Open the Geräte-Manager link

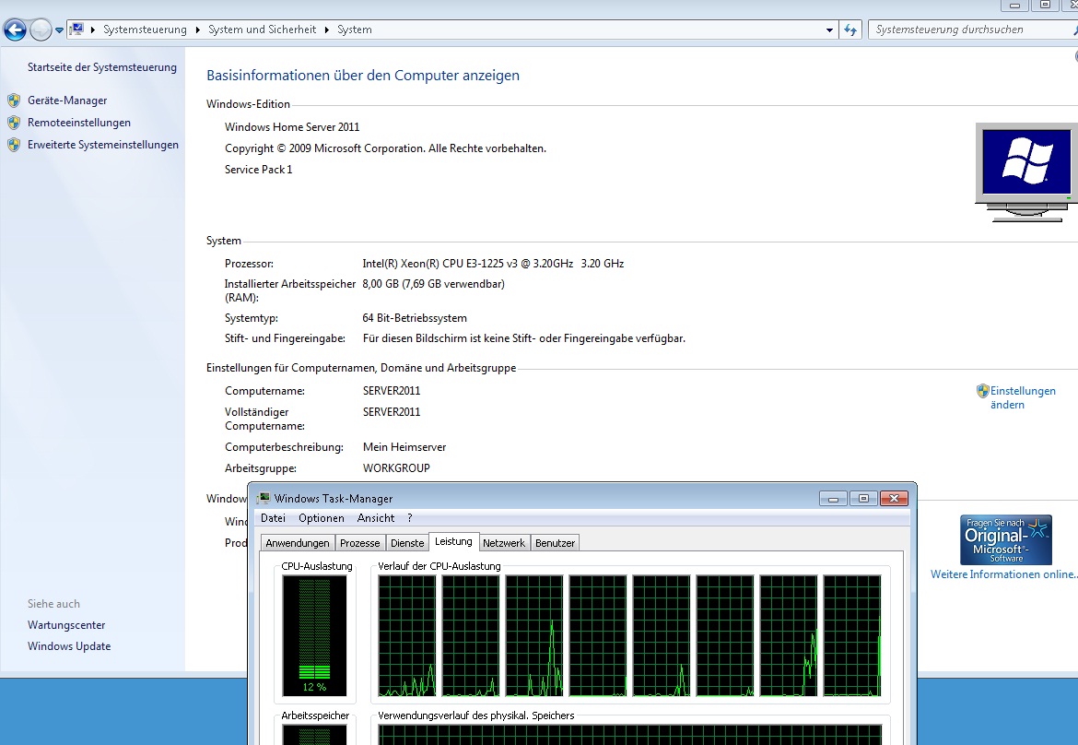(67, 101)
